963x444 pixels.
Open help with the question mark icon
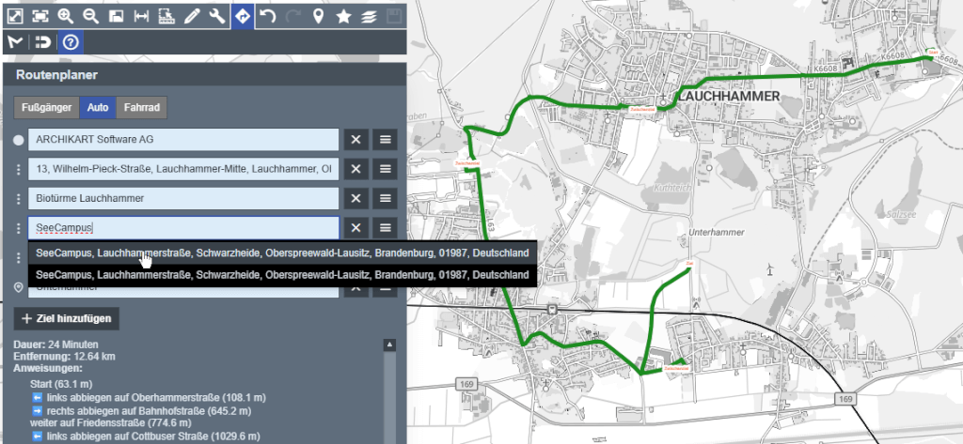pos(71,41)
